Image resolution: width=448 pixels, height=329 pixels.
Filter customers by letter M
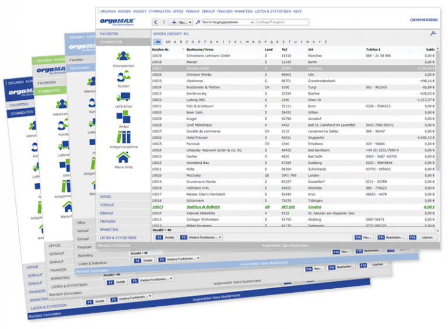(247, 42)
